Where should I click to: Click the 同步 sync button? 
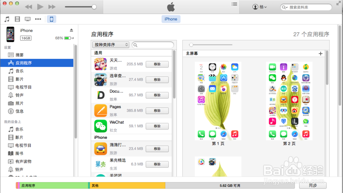(x=313, y=185)
